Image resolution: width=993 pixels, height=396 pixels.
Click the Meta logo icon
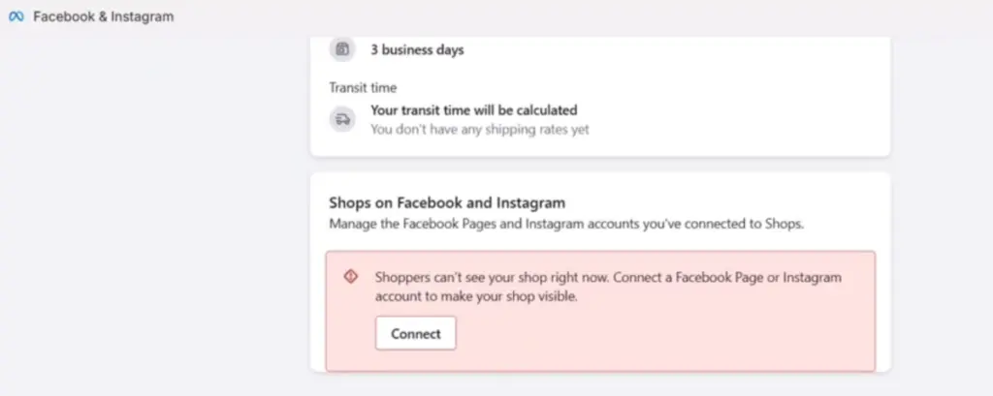pyautogui.click(x=16, y=16)
